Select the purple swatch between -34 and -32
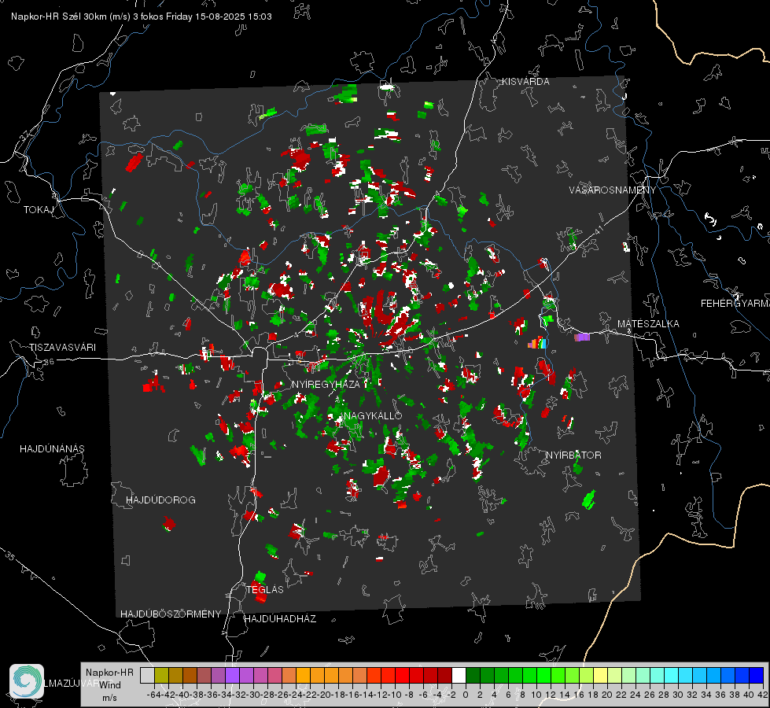770x708 pixels. pos(232,675)
